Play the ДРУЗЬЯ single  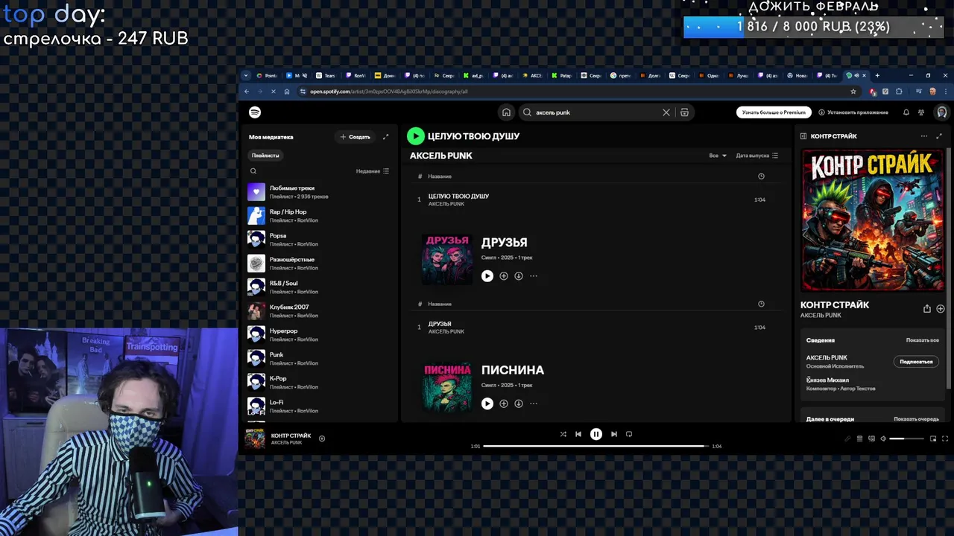[x=487, y=276]
